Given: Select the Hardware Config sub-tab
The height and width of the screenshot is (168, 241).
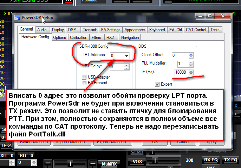Looking at the screenshot, I should [x=35, y=37].
